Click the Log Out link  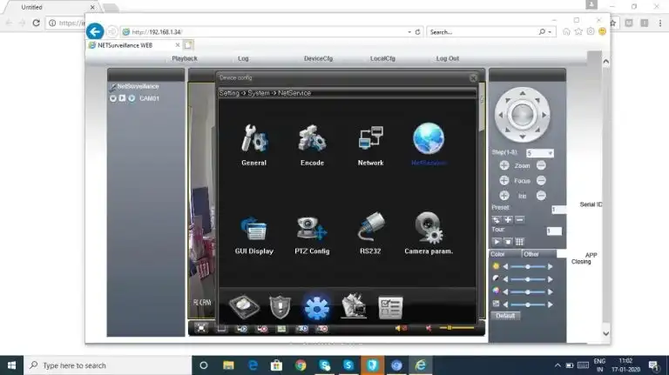(448, 58)
